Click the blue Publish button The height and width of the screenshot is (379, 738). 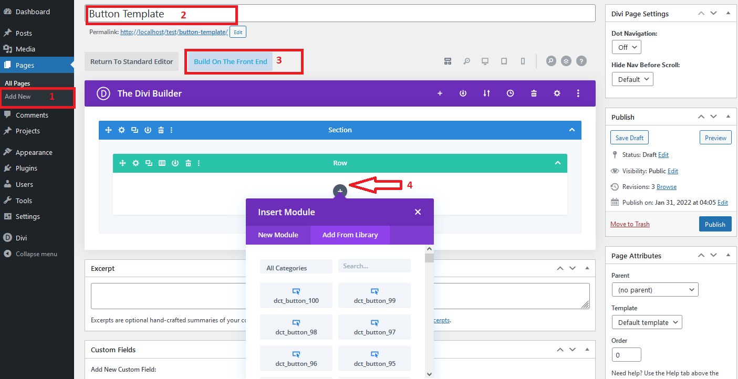click(x=715, y=224)
